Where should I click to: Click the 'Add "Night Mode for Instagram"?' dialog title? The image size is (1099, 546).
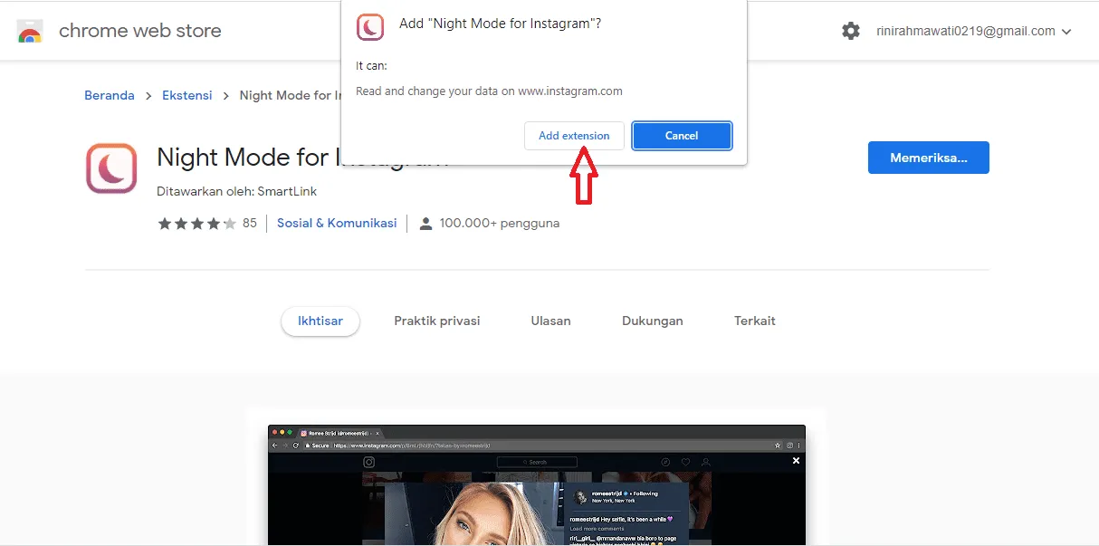pos(501,24)
